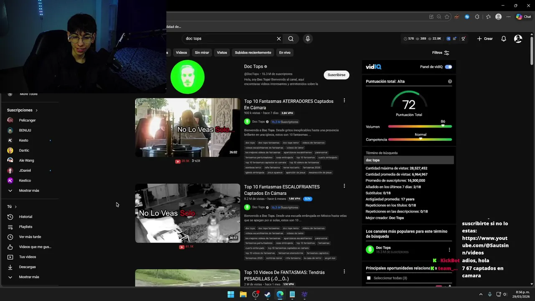The width and height of the screenshot is (535, 301).
Task: Expand the Tú section chevron
Action: click(x=15, y=207)
